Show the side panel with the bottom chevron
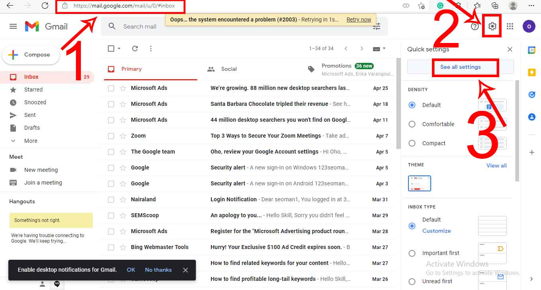Viewport: 541px width, 290px height. (x=531, y=279)
